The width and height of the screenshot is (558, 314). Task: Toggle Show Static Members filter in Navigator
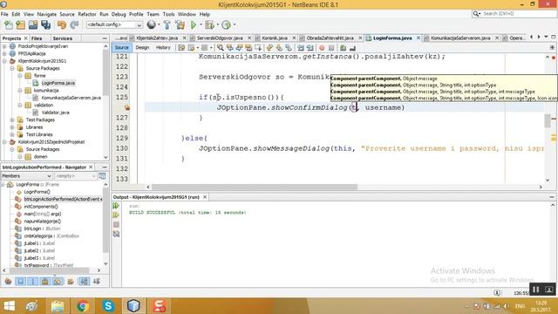tap(32, 281)
